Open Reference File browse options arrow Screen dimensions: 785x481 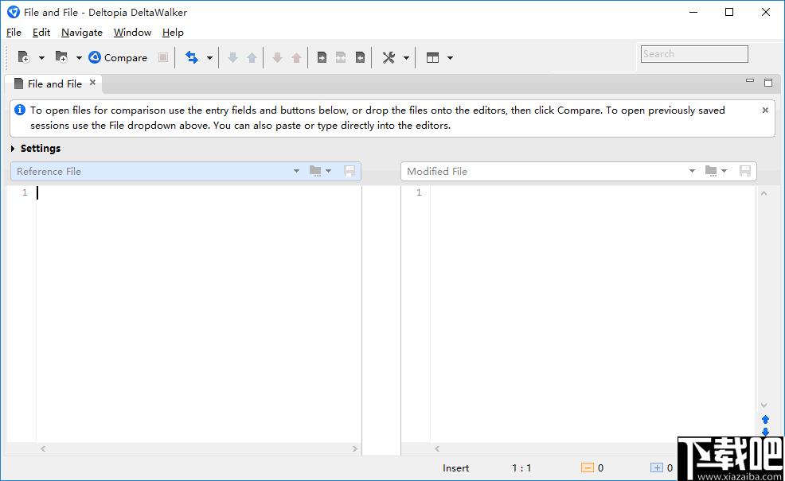pyautogui.click(x=329, y=171)
